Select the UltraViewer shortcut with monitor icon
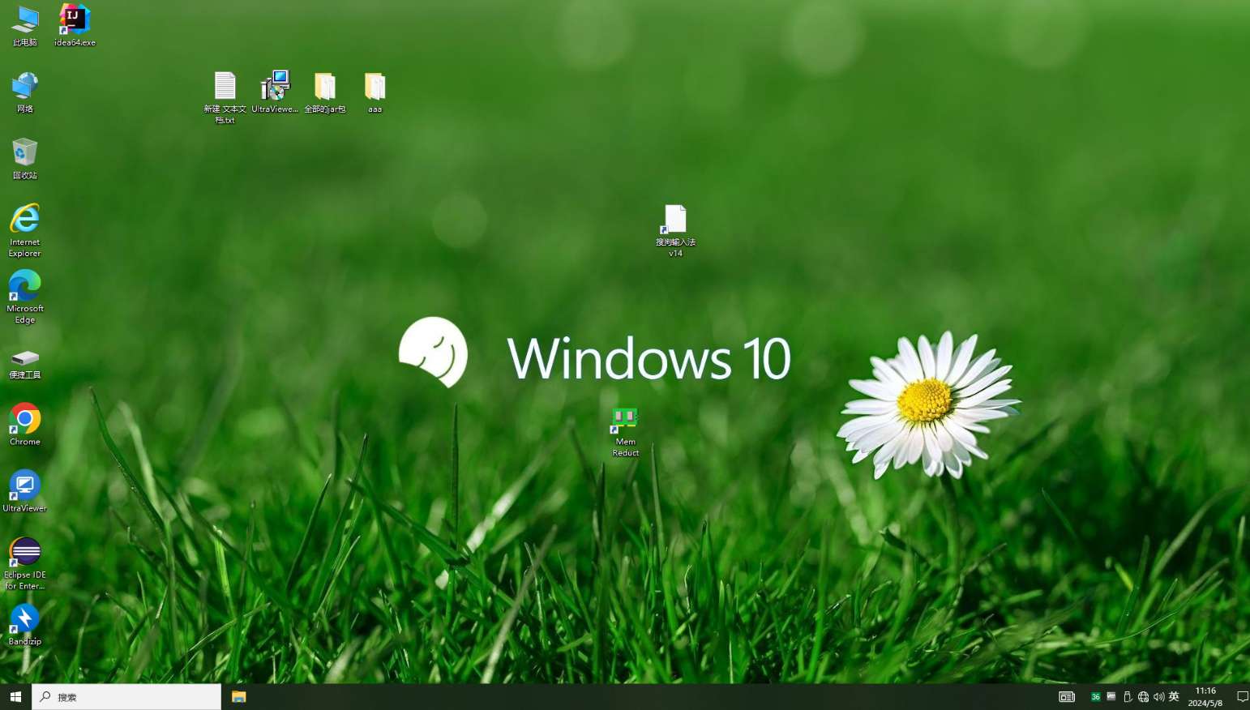Screen dimensions: 1250x710 pos(24,491)
